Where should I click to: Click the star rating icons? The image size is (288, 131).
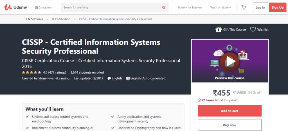click(x=31, y=72)
